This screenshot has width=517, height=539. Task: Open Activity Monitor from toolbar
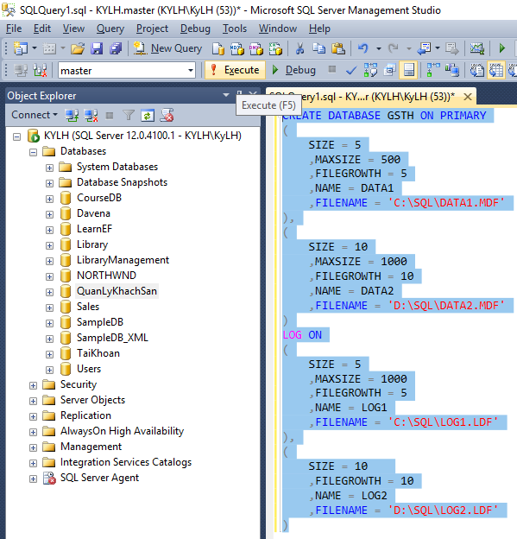pyautogui.click(x=477, y=48)
